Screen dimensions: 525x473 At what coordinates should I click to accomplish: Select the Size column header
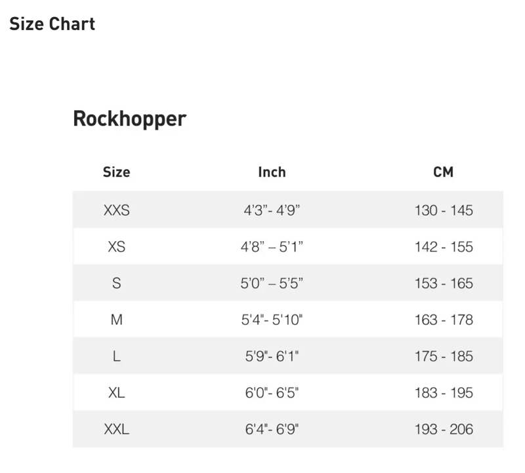tap(117, 172)
